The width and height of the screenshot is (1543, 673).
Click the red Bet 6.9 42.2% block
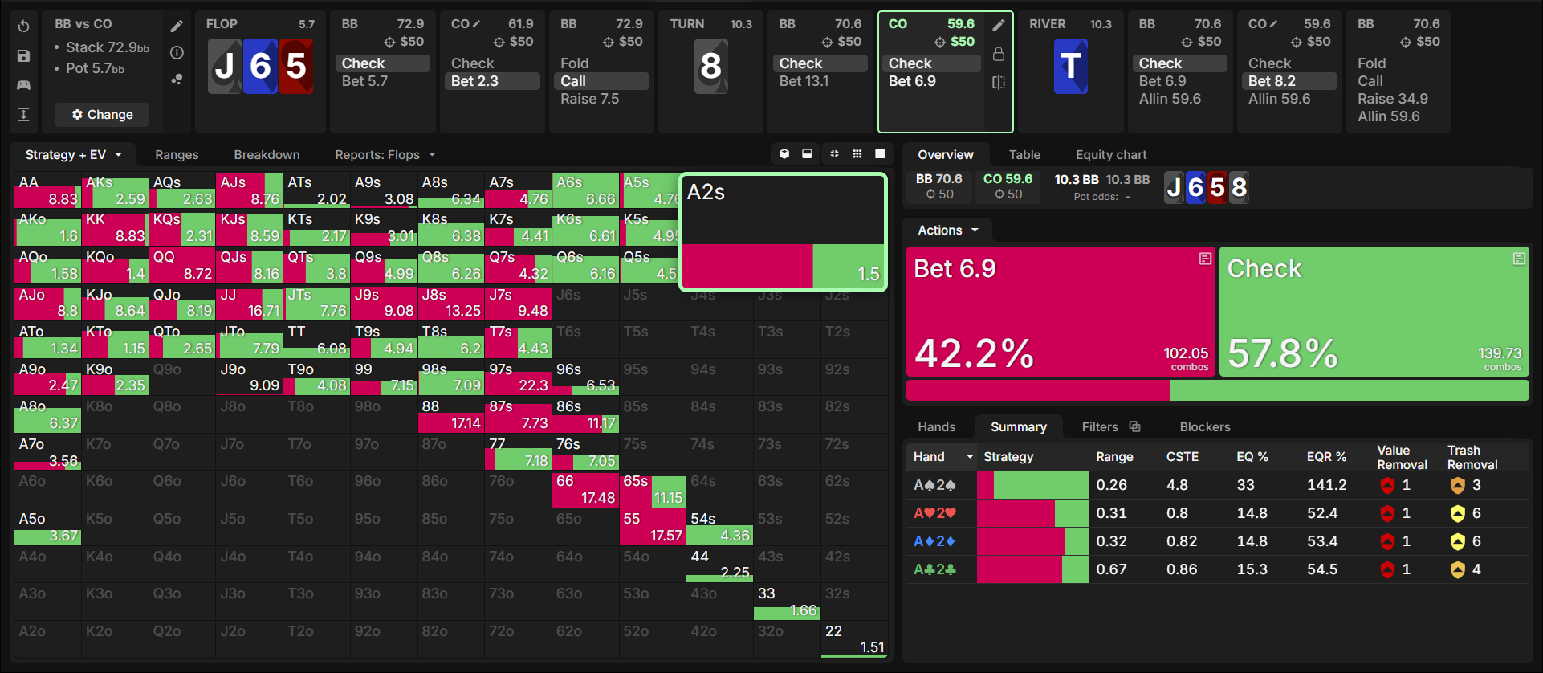[1061, 312]
